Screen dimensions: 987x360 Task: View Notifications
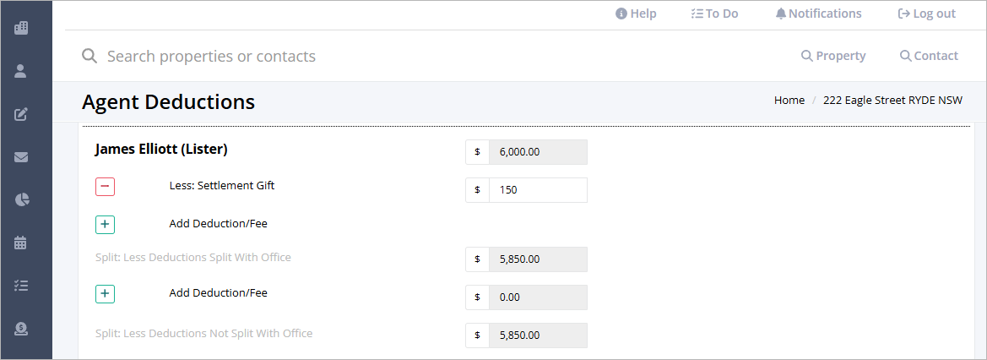818,14
